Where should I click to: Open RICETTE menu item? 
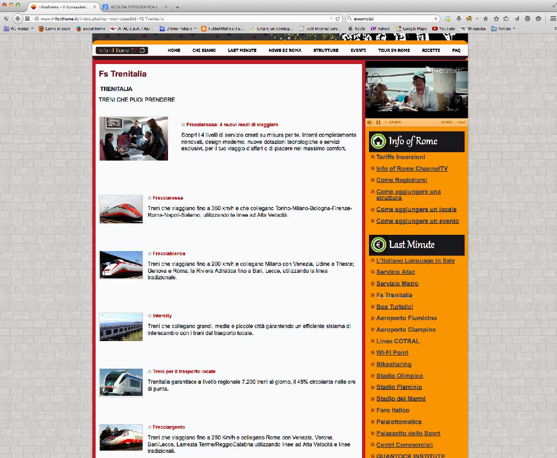[431, 50]
